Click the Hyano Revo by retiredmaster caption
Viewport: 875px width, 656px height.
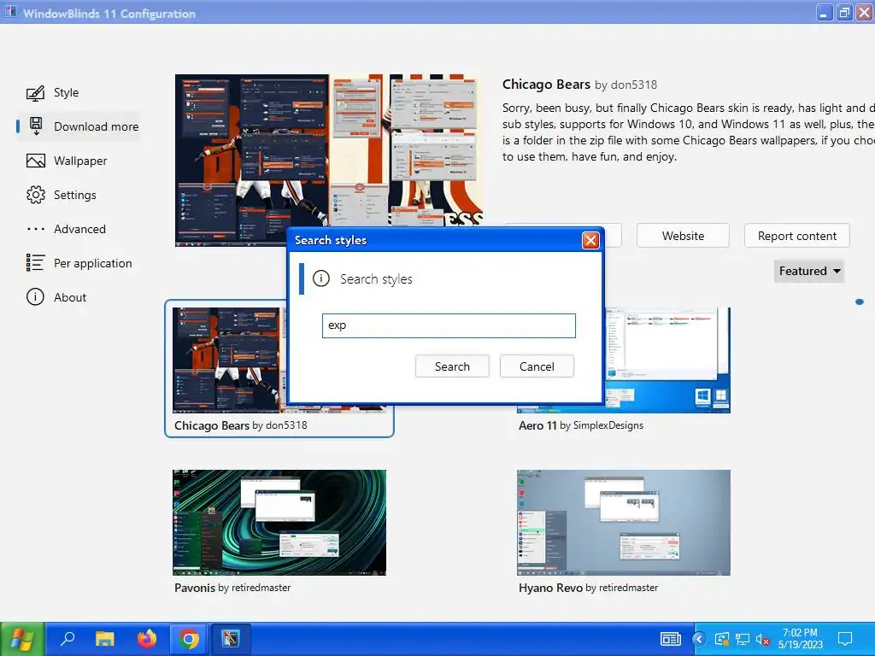coord(588,588)
